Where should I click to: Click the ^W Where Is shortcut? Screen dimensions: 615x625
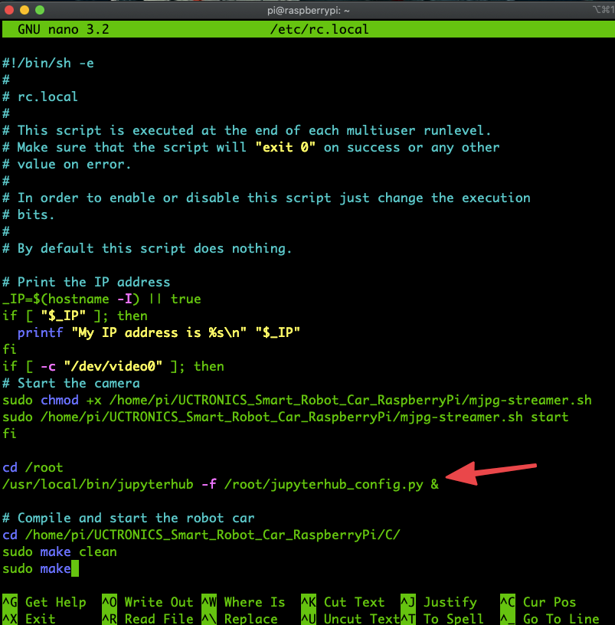click(243, 602)
